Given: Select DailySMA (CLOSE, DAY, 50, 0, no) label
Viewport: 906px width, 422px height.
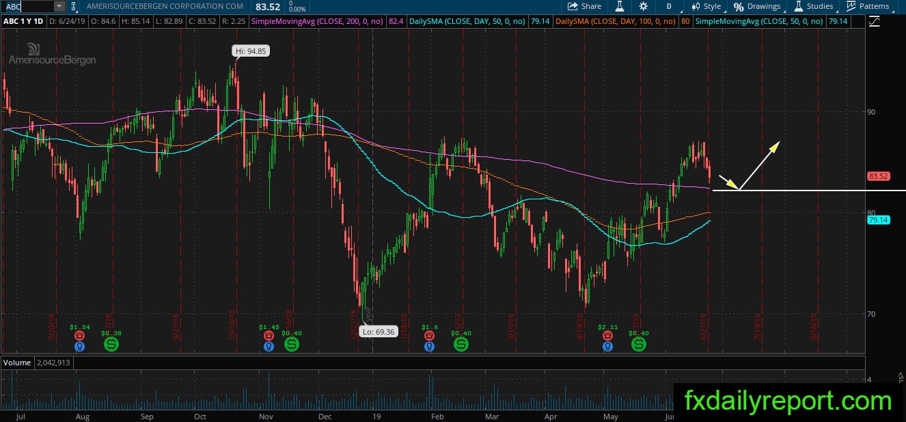Looking at the screenshot, I should (x=467, y=22).
